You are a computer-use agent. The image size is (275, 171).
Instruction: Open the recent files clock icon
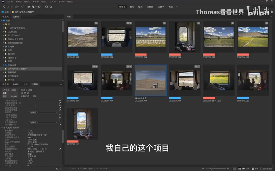tap(16, 7)
